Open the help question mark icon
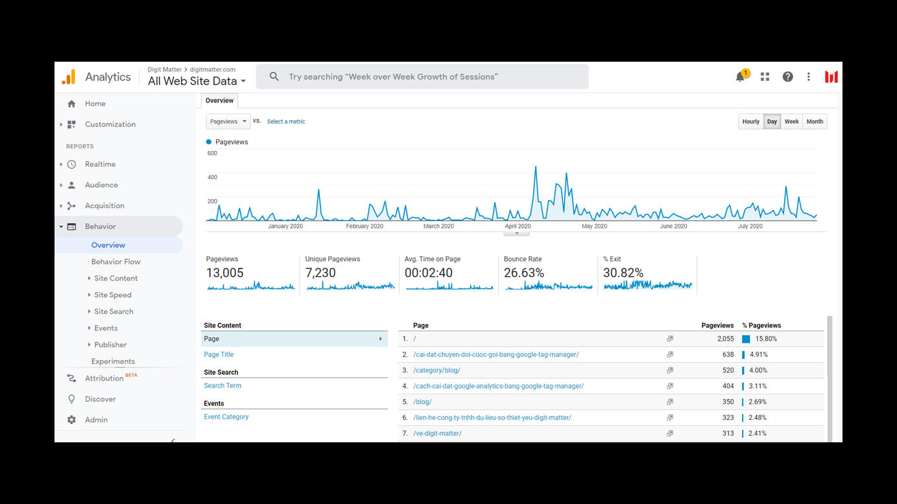Screen dimensions: 897x504 coord(787,77)
